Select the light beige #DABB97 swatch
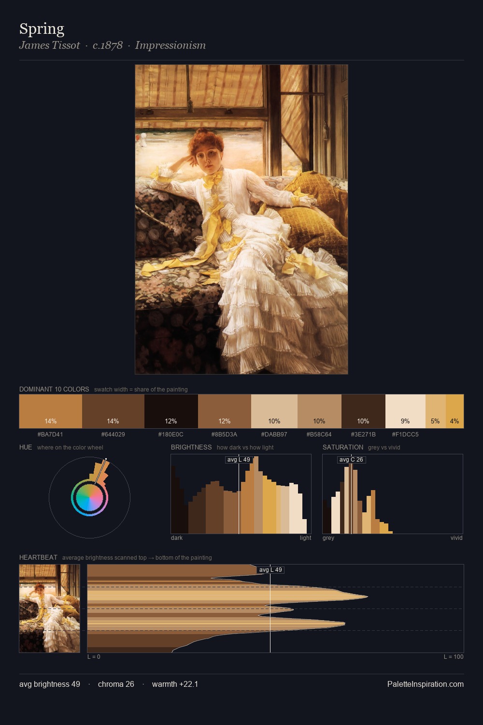The width and height of the screenshot is (483, 725). 274,411
